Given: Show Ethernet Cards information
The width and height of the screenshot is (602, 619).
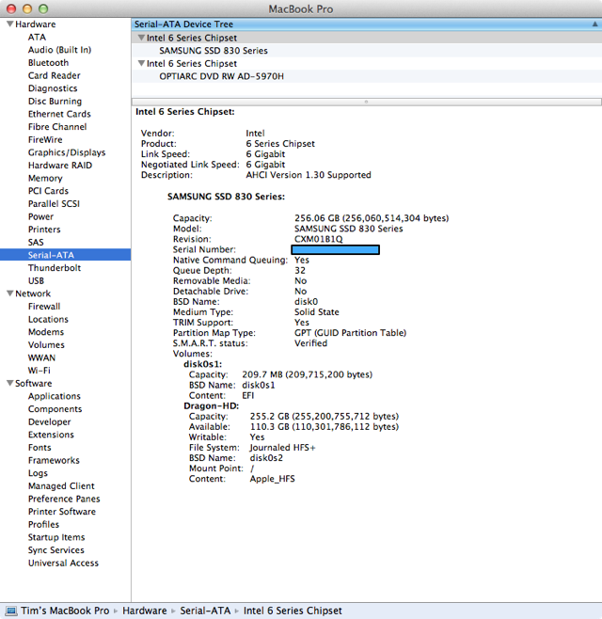Looking at the screenshot, I should (59, 114).
